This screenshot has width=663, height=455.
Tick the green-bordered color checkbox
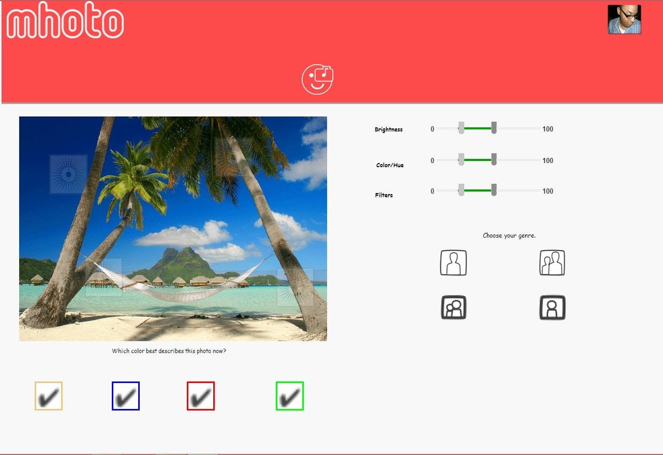pos(290,396)
